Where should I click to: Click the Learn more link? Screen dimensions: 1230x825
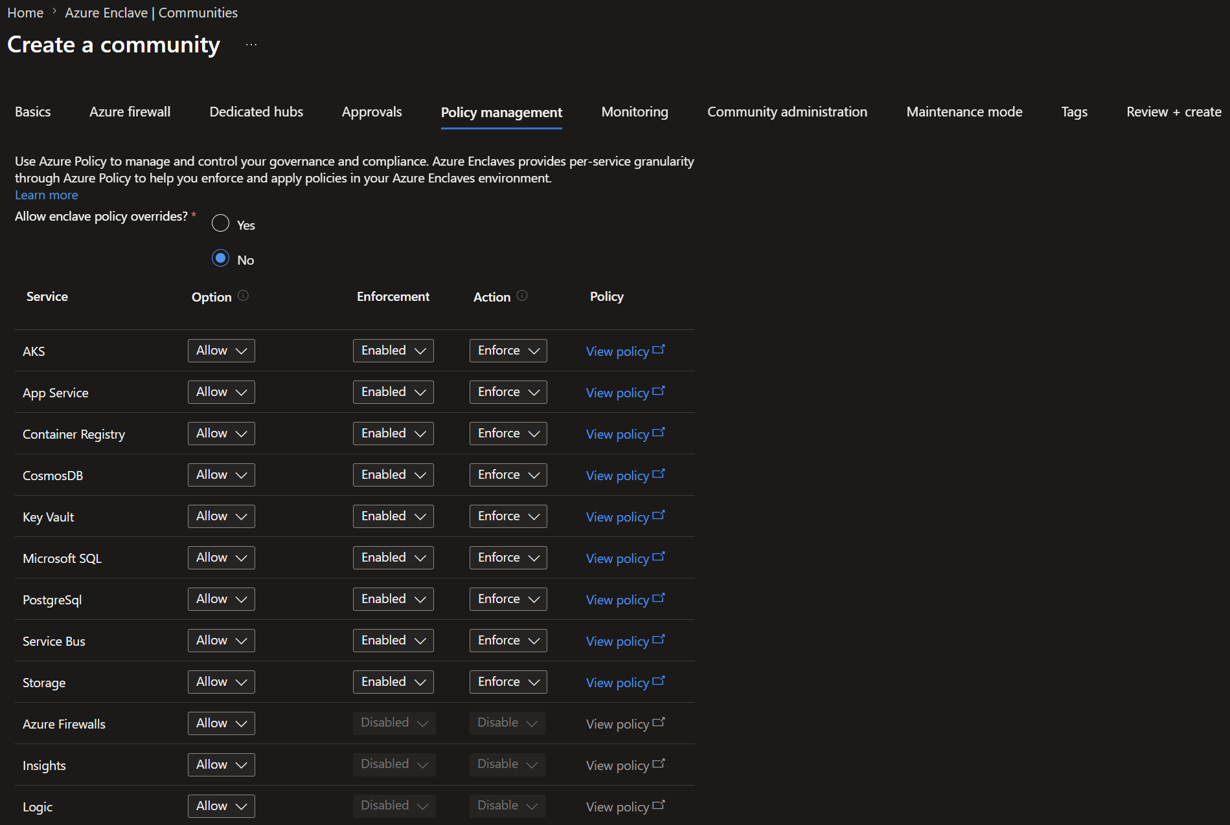(47, 195)
